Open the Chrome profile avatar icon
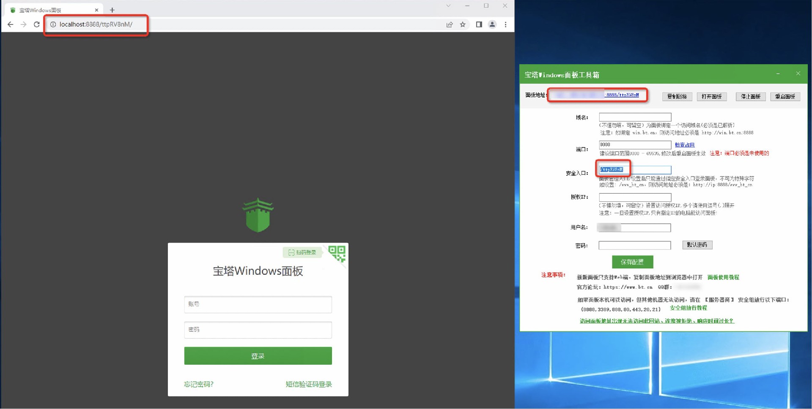This screenshot has height=409, width=812. click(x=492, y=24)
